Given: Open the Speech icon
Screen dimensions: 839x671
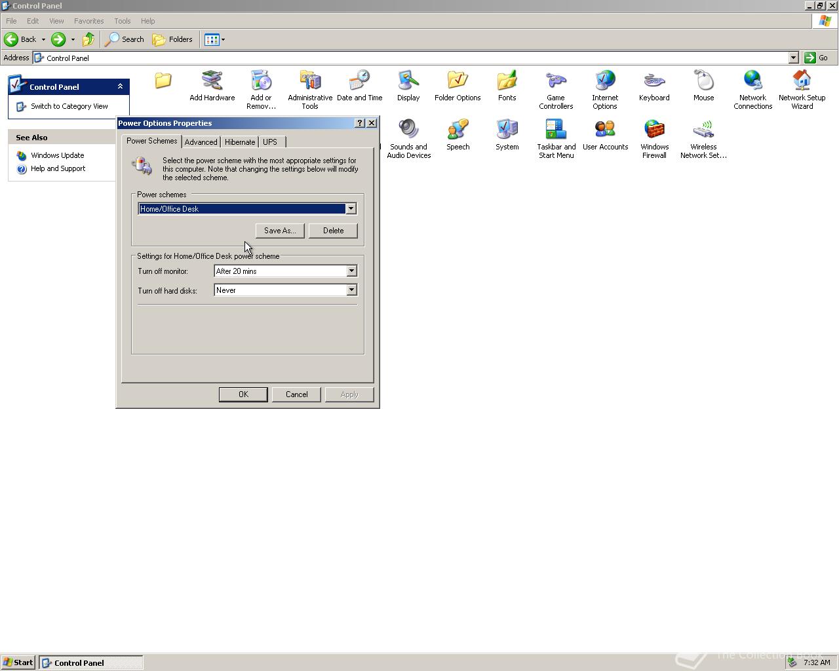Looking at the screenshot, I should click(x=458, y=135).
